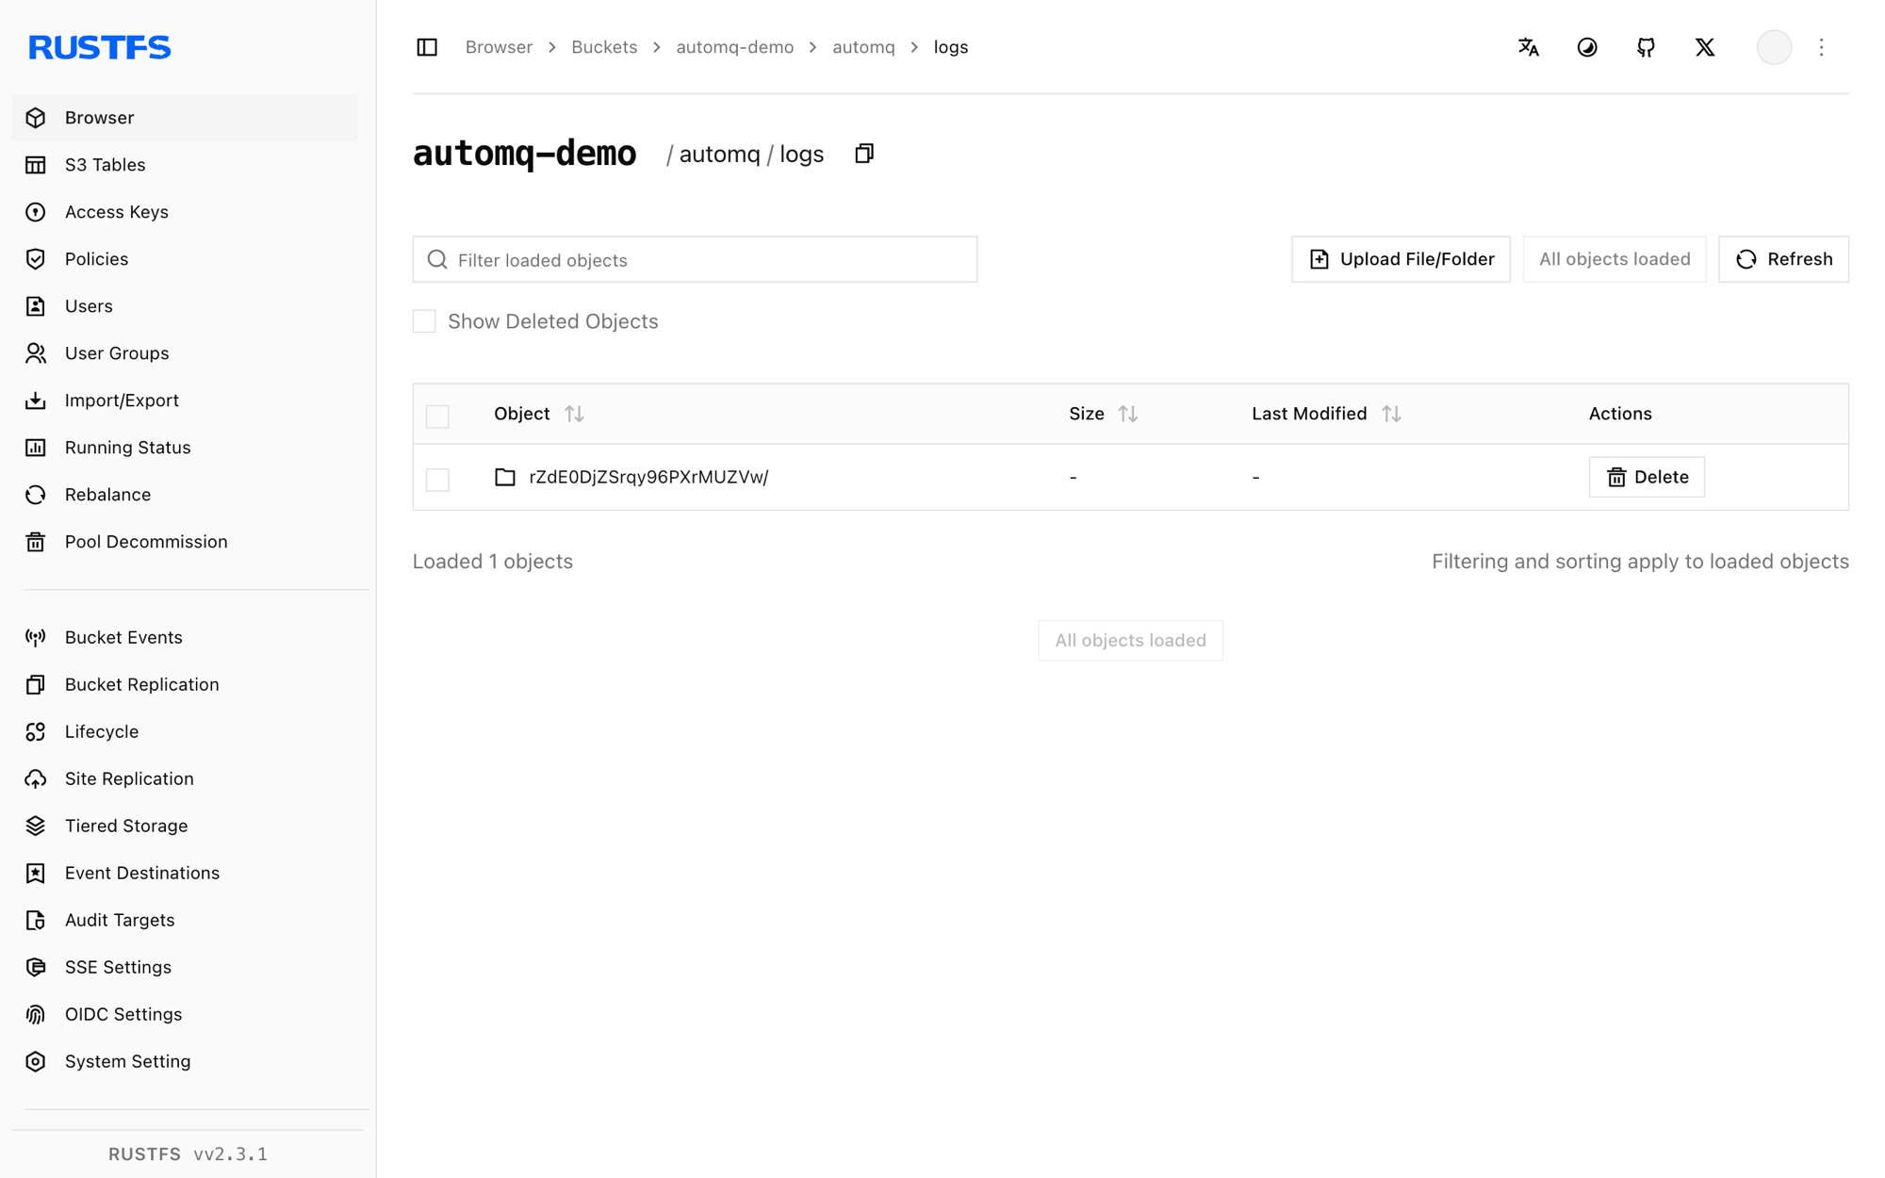The image size is (1885, 1178).
Task: Copy path using the copy icon
Action: (864, 154)
